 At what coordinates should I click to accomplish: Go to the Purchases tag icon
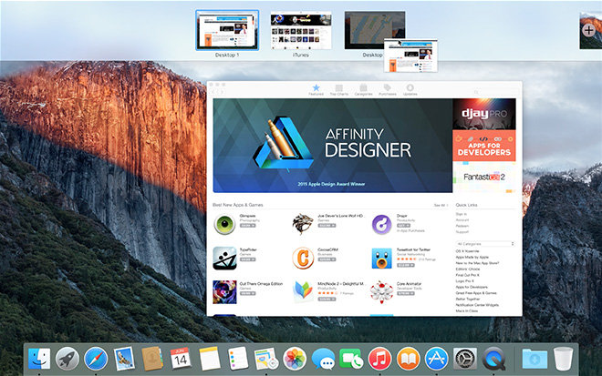point(387,88)
